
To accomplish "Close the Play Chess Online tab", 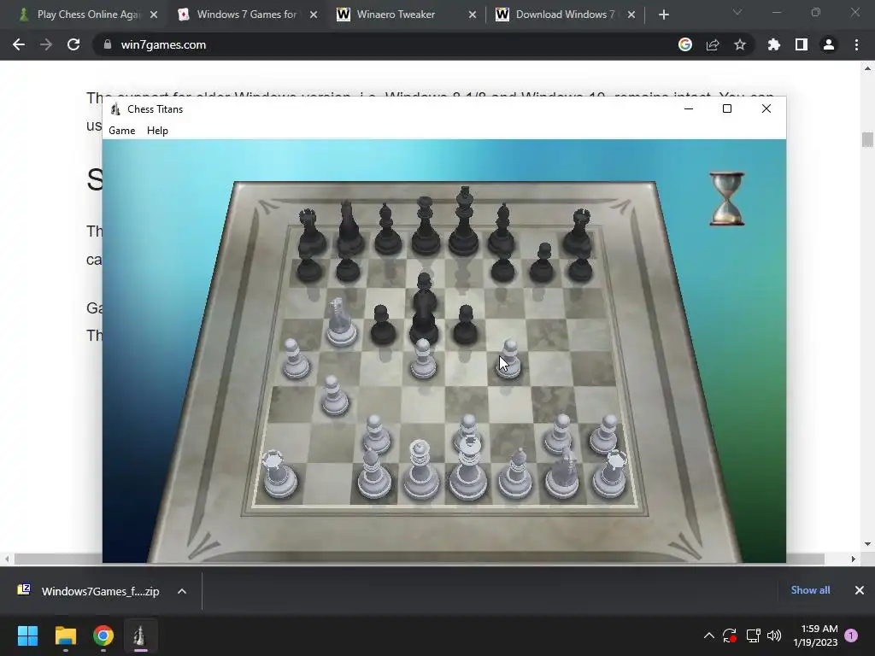I will pyautogui.click(x=154, y=15).
